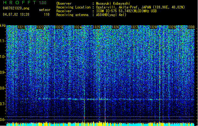Click the 1325 time marker

pyautogui.click(x=97, y=27)
